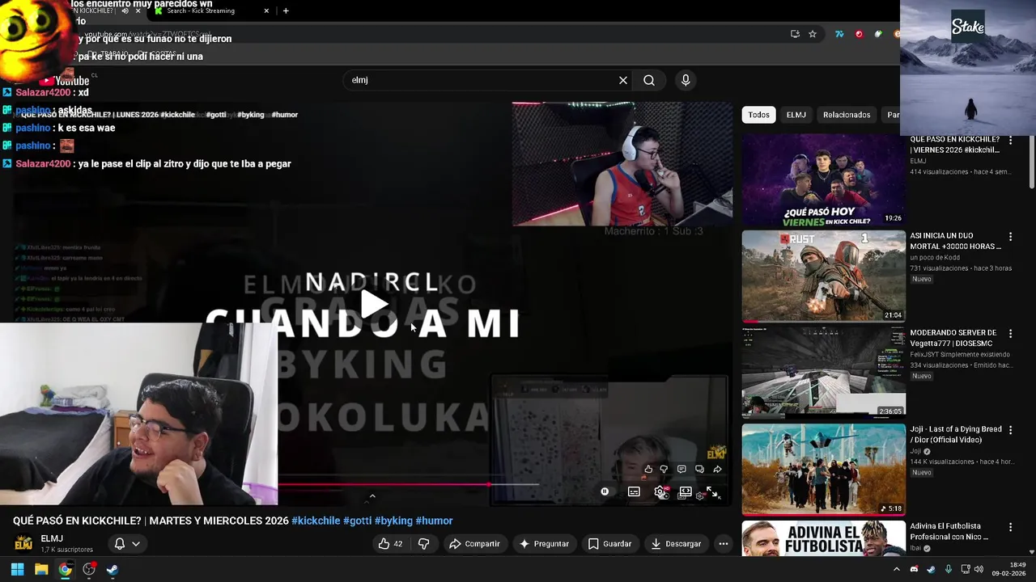Select the Todos filter chip
1036x582 pixels.
(759, 115)
